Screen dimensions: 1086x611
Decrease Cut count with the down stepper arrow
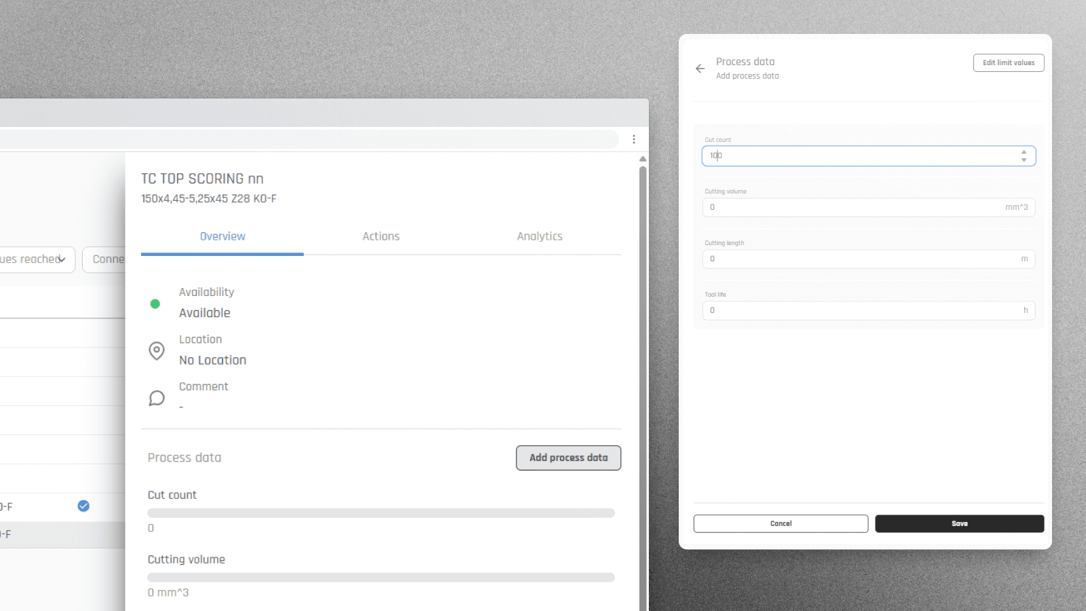tap(1024, 160)
